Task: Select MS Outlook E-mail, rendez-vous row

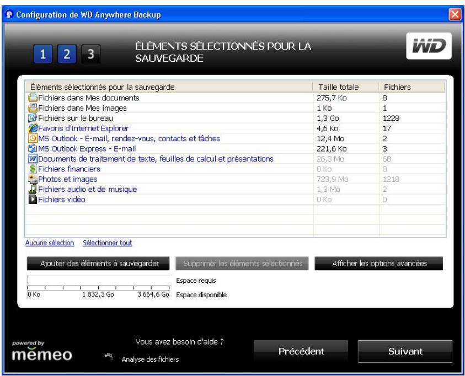Action: [236, 138]
